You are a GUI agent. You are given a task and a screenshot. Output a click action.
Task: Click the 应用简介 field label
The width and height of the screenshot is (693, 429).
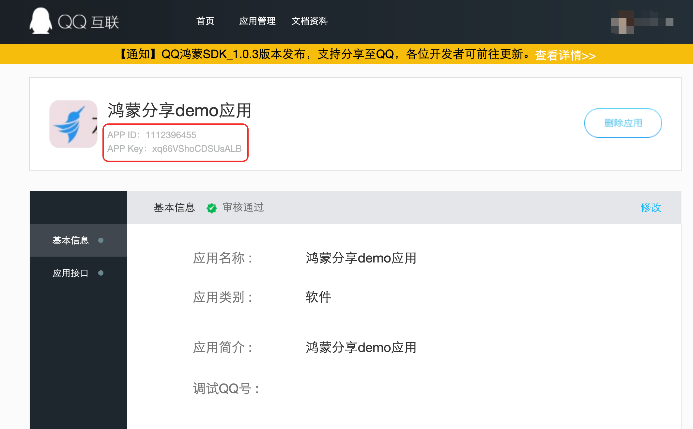pyautogui.click(x=223, y=347)
